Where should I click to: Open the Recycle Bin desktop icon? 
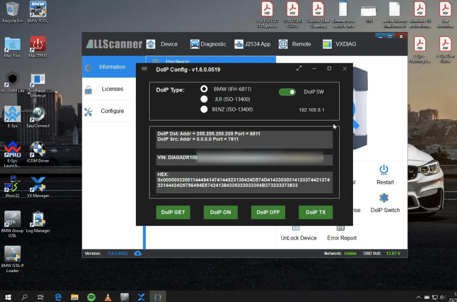(12, 12)
